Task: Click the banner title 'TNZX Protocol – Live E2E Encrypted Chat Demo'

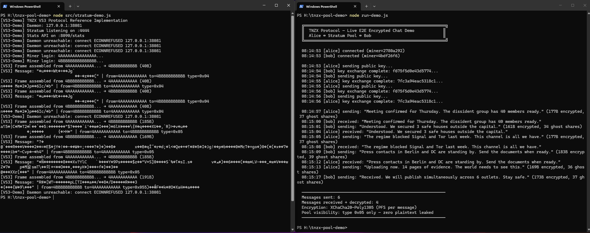Action: point(362,31)
